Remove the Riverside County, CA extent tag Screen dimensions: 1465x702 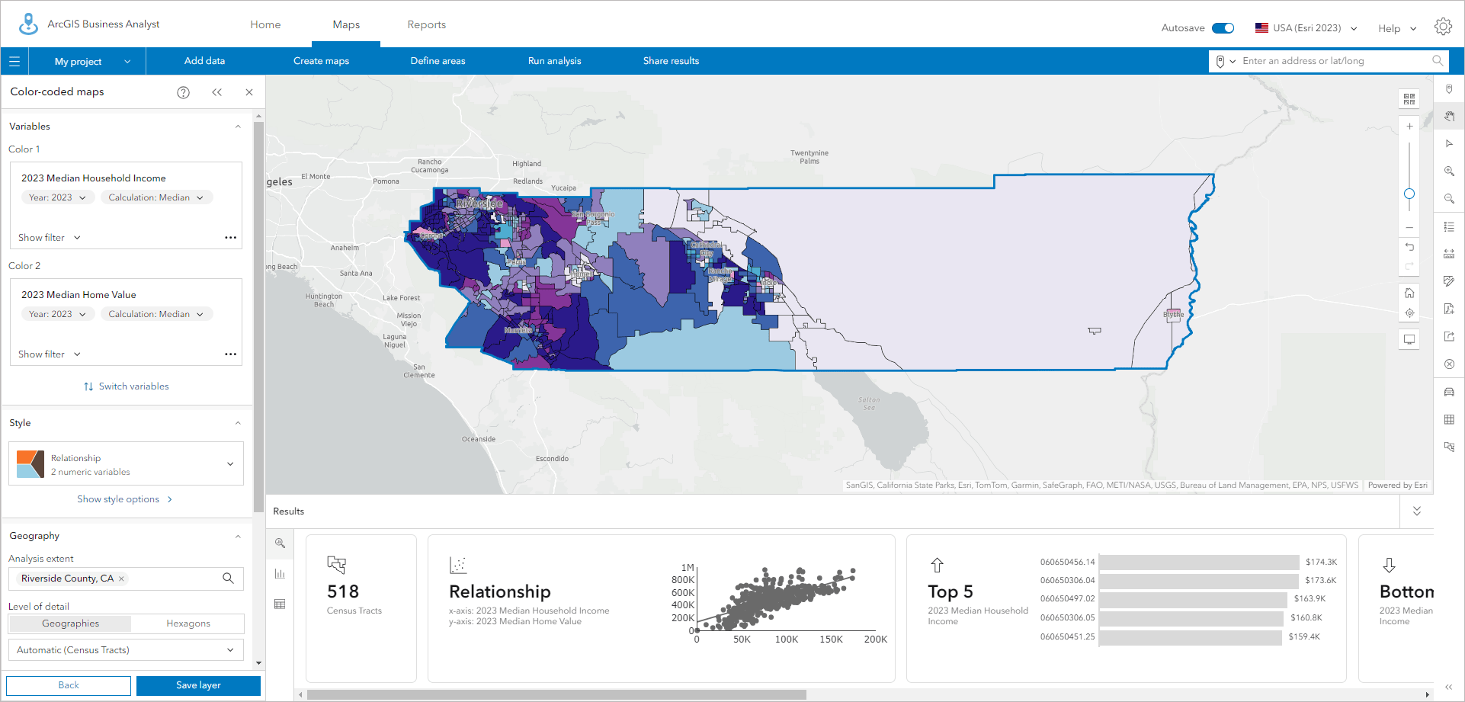(x=121, y=579)
